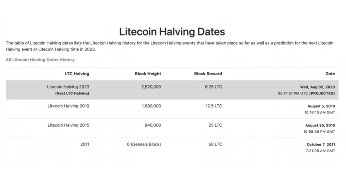
Task: Select the August 5, 2019 date
Action: [x=321, y=106]
